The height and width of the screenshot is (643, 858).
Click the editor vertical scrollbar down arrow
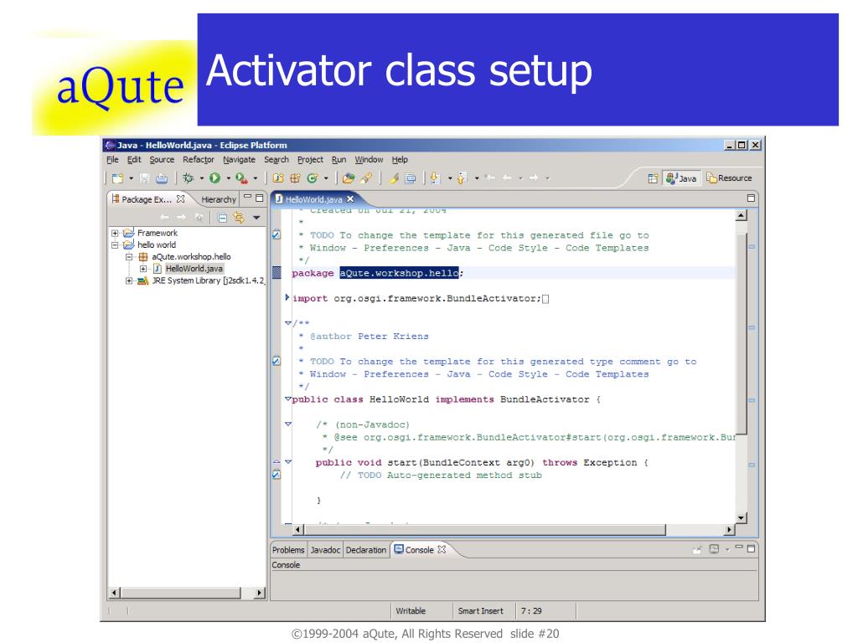pos(741,517)
